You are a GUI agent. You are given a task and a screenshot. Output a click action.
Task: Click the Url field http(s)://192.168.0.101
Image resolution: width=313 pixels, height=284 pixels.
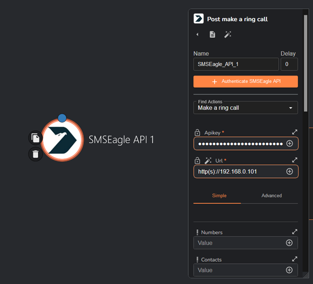click(x=246, y=171)
